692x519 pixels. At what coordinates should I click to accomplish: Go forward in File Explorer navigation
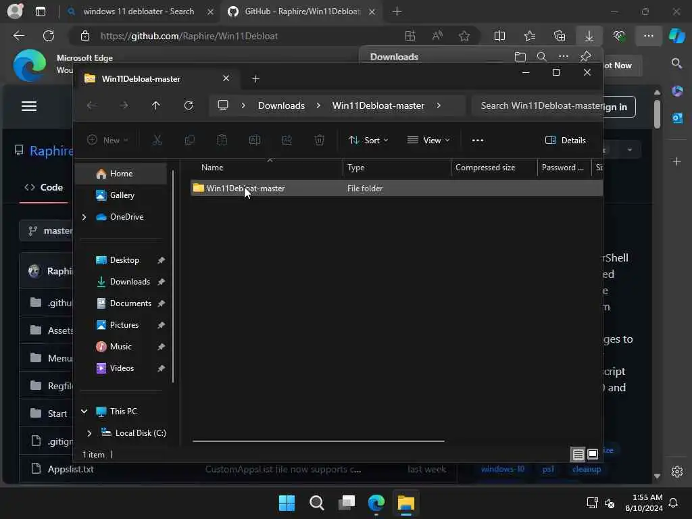tap(124, 105)
